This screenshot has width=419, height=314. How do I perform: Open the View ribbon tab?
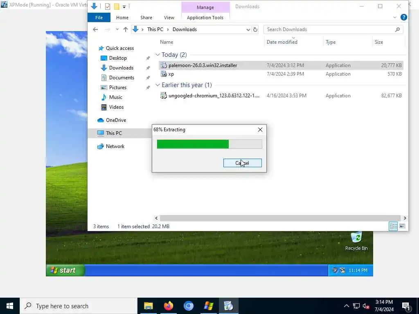[169, 18]
